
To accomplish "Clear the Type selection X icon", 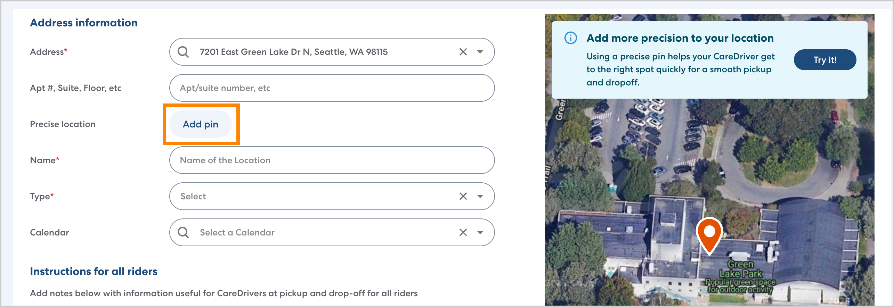I will (463, 197).
